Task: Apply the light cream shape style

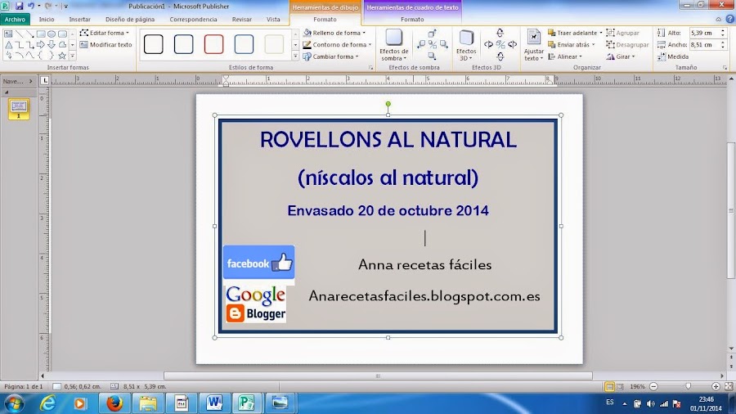Action: (x=274, y=44)
